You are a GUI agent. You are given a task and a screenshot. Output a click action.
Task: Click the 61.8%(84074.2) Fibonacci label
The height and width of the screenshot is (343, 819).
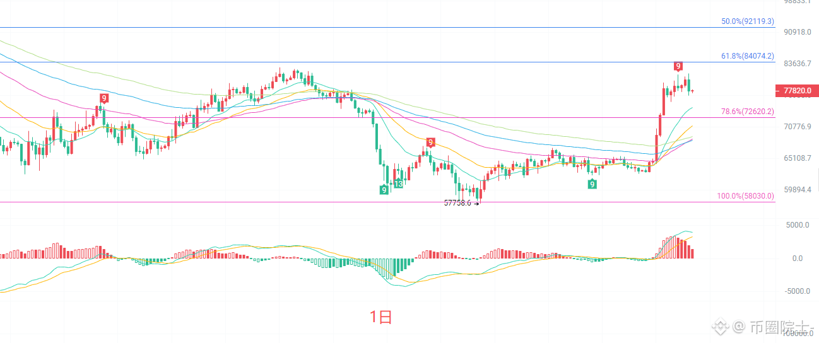coord(747,56)
